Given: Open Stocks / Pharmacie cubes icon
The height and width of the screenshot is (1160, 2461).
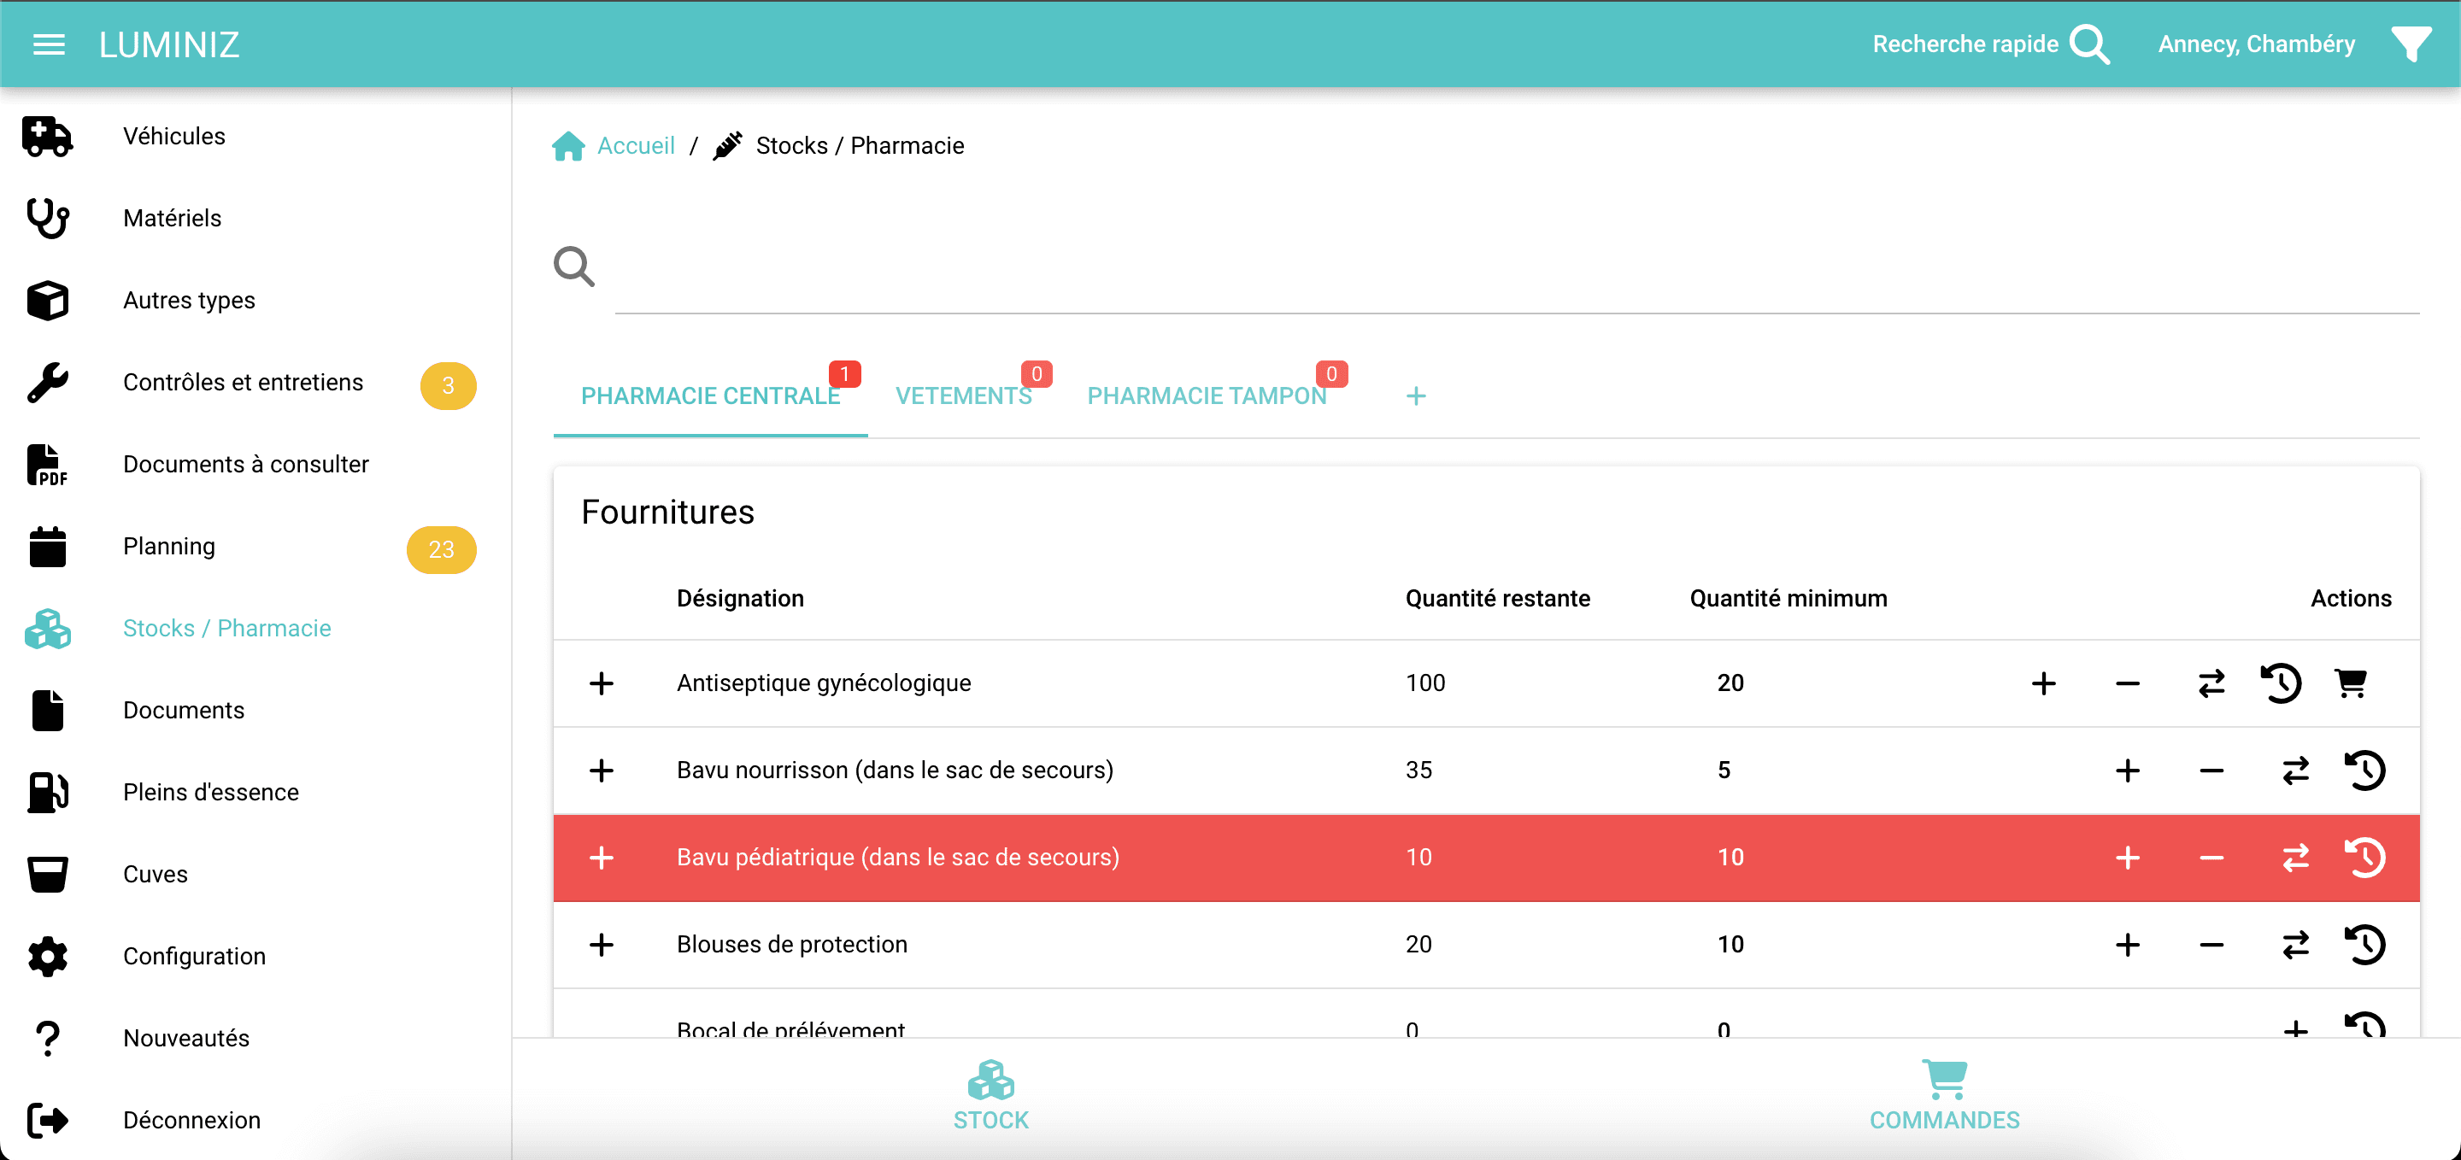Looking at the screenshot, I should tap(47, 628).
